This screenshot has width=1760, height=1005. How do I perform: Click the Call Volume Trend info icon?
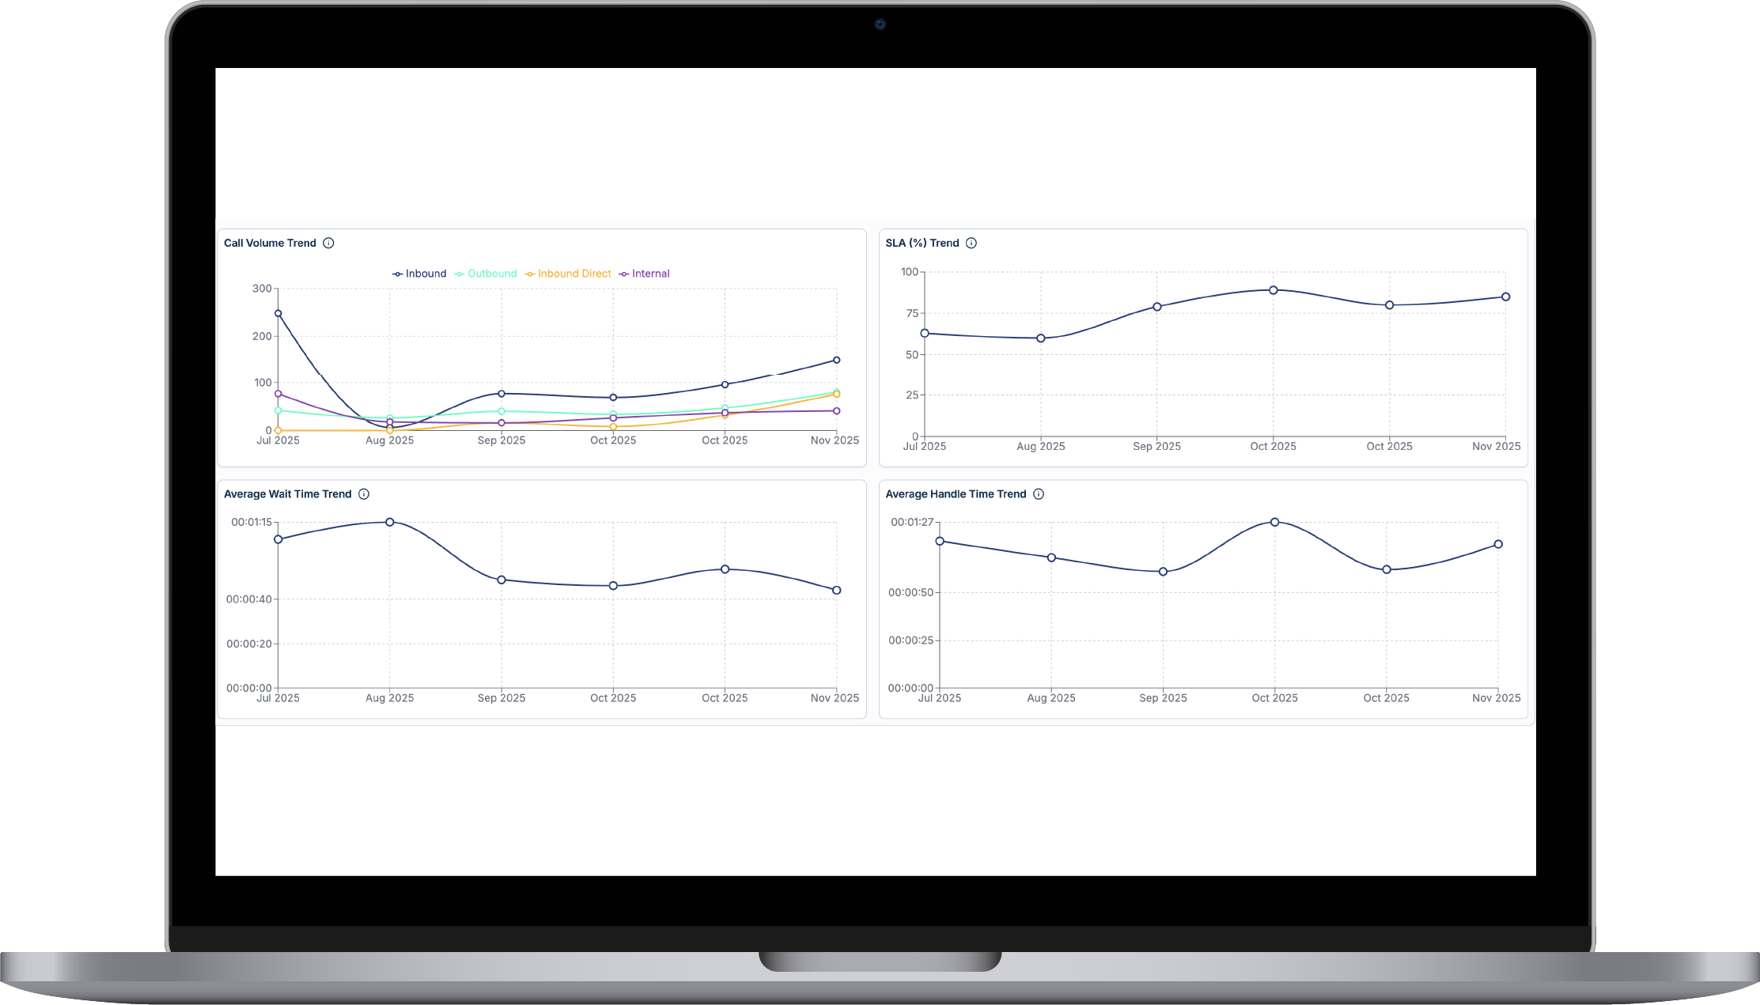coord(328,243)
